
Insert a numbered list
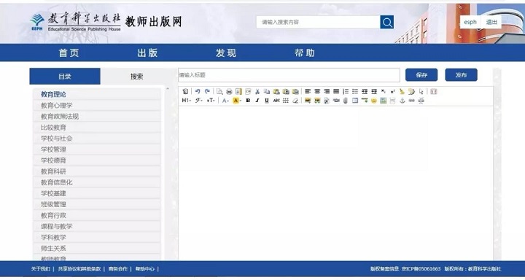coord(346,91)
